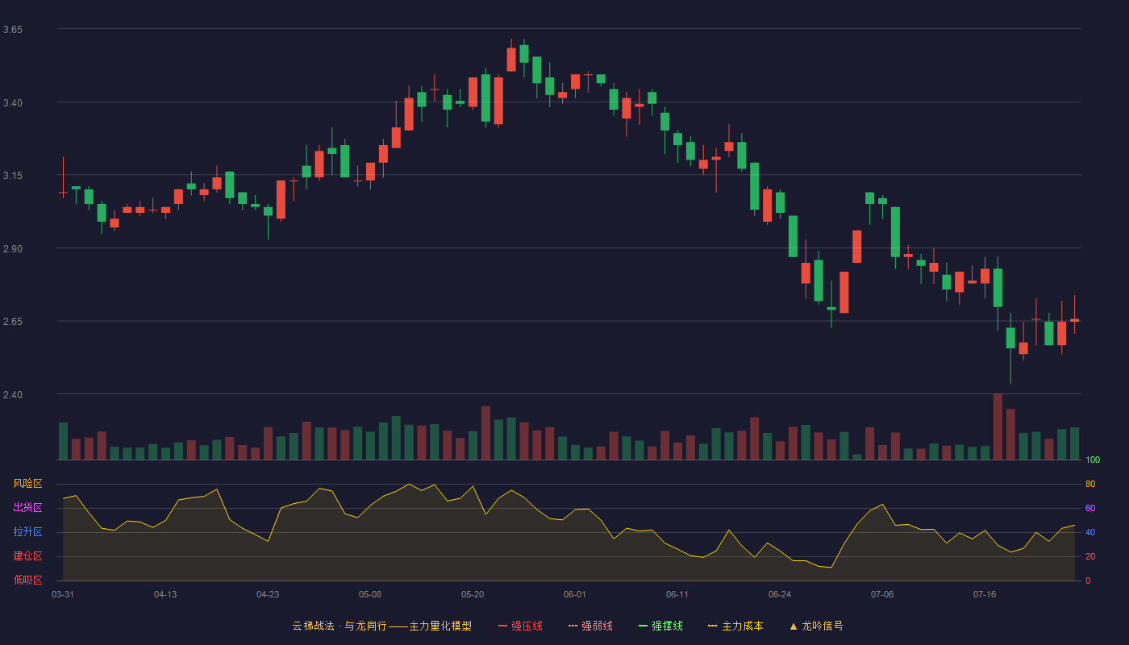Image resolution: width=1129 pixels, height=645 pixels.
Task: Click the 60 indicator axis value
Action: (x=1090, y=508)
